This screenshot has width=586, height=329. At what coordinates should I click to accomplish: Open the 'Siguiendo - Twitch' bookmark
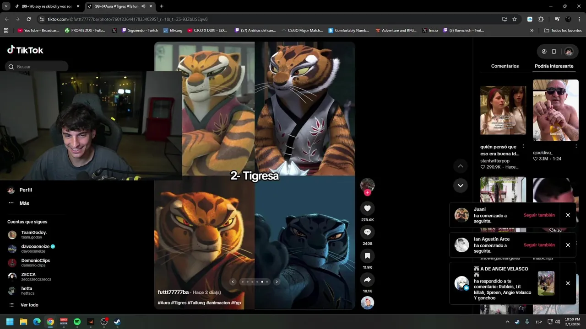pos(140,31)
